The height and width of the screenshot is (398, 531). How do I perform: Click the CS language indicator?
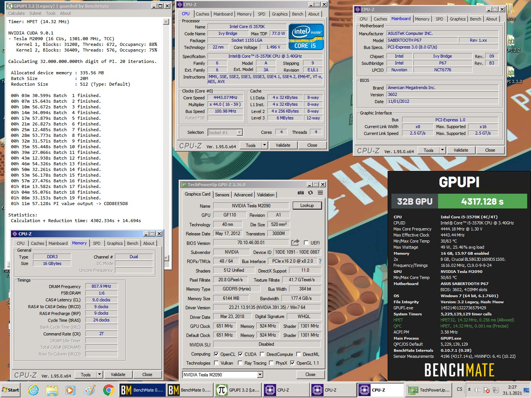(459, 389)
